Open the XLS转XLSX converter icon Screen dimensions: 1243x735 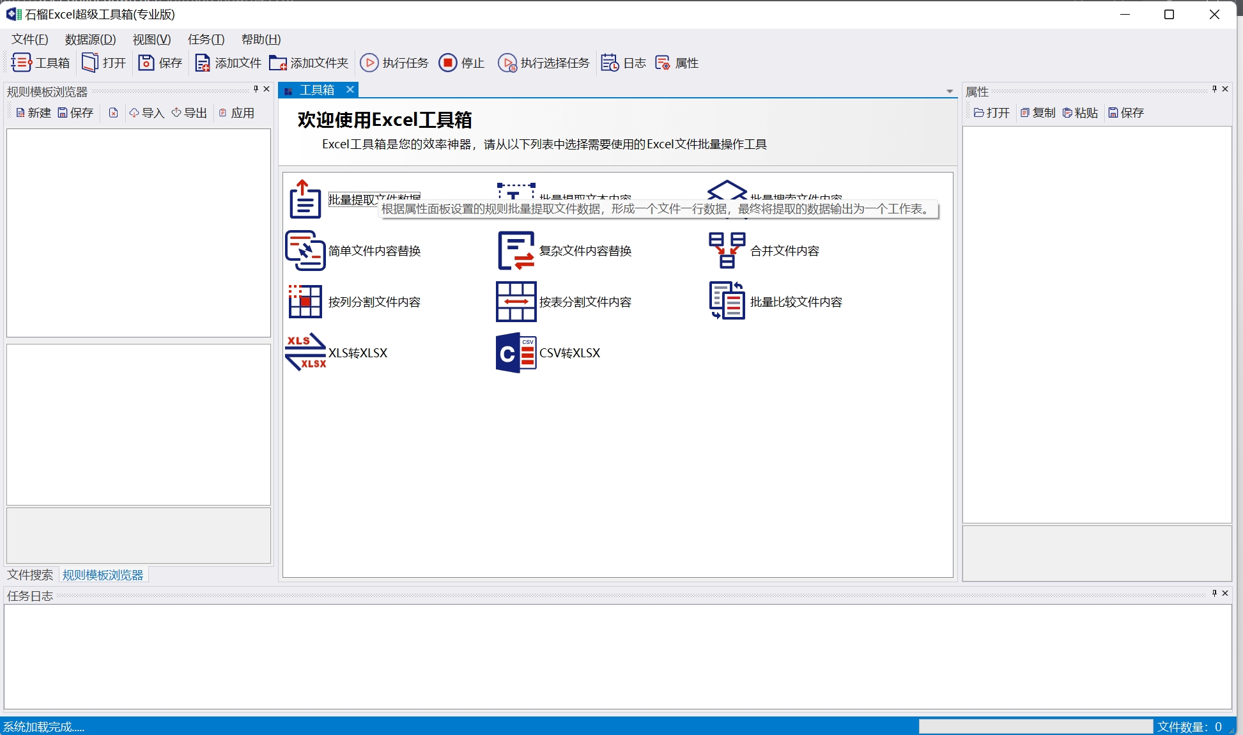click(x=305, y=352)
